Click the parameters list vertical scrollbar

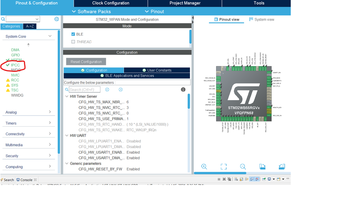click(x=189, y=101)
